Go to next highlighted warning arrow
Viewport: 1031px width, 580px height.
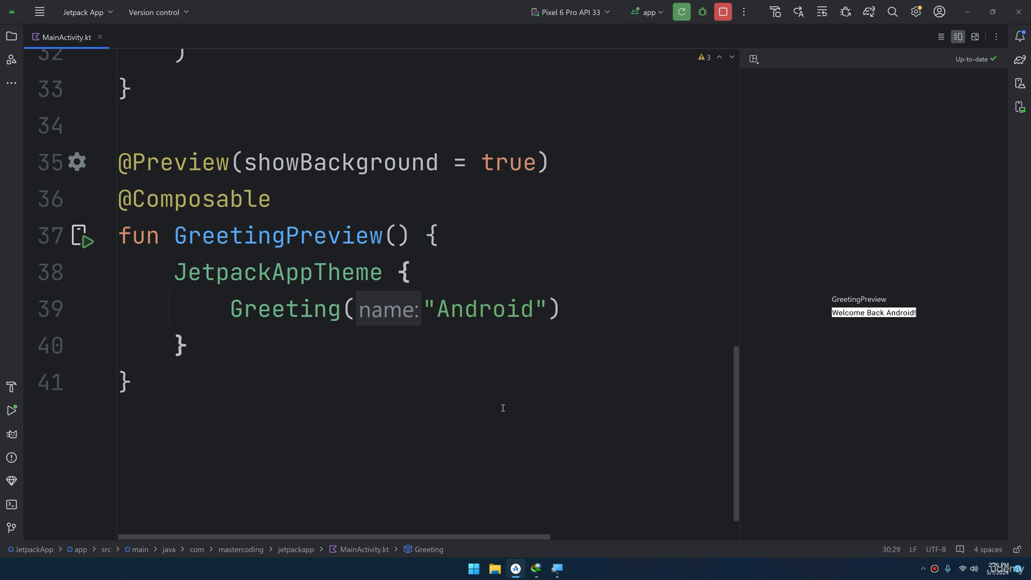pyautogui.click(x=732, y=57)
